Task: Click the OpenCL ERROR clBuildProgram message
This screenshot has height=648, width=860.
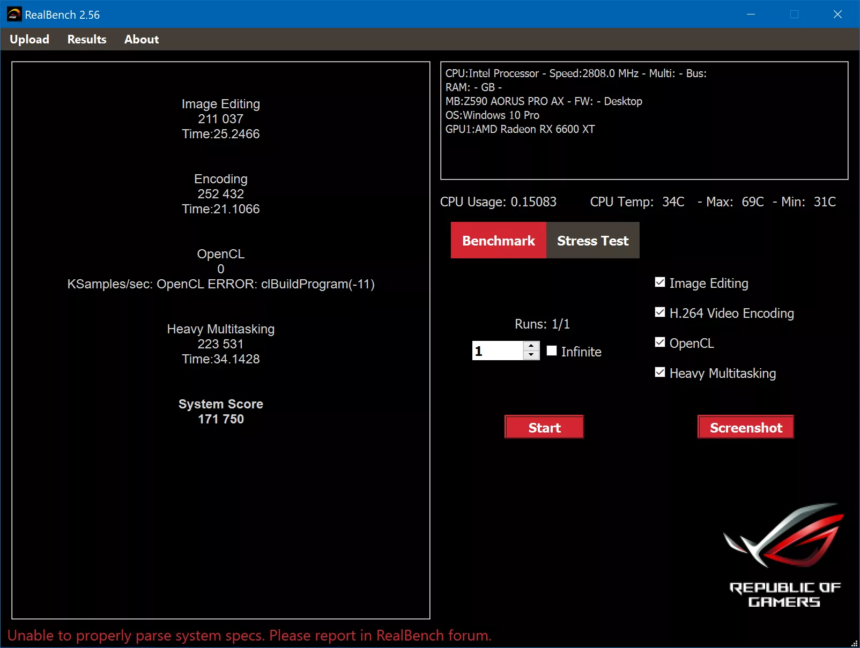Action: pos(221,284)
